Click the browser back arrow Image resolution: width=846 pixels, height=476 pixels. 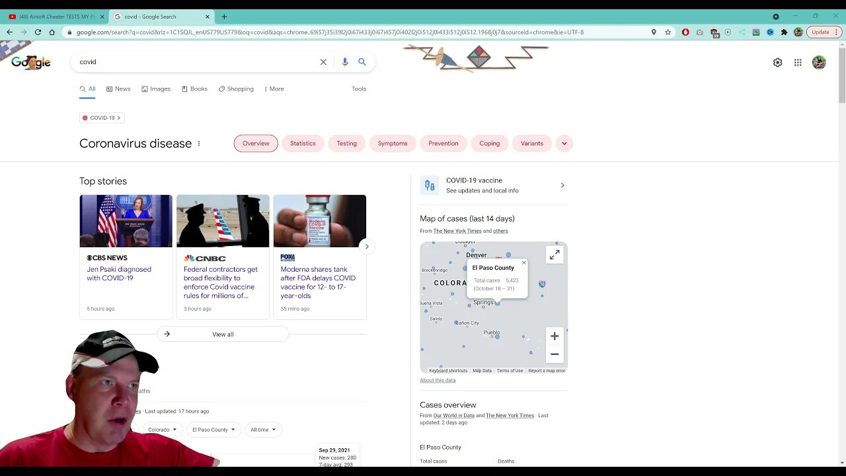point(9,32)
